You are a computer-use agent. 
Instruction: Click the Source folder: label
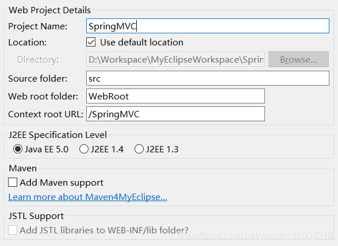[x=38, y=79]
